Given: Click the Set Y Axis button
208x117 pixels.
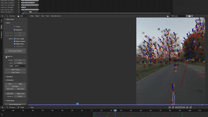Looking at the screenshot, I should coord(20,89).
